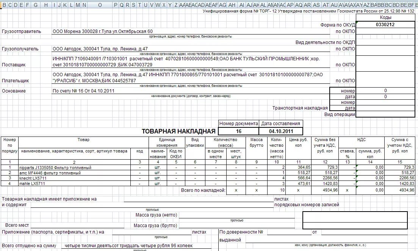Click the 'Плательщик' label cell

pos(16,80)
